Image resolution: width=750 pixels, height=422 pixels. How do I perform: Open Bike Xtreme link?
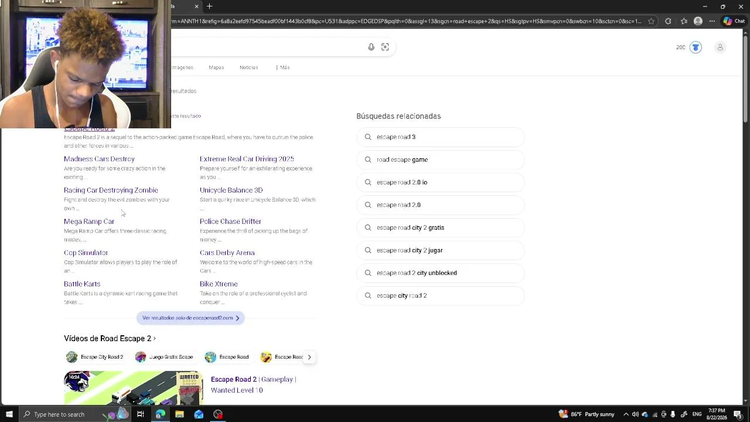219,284
